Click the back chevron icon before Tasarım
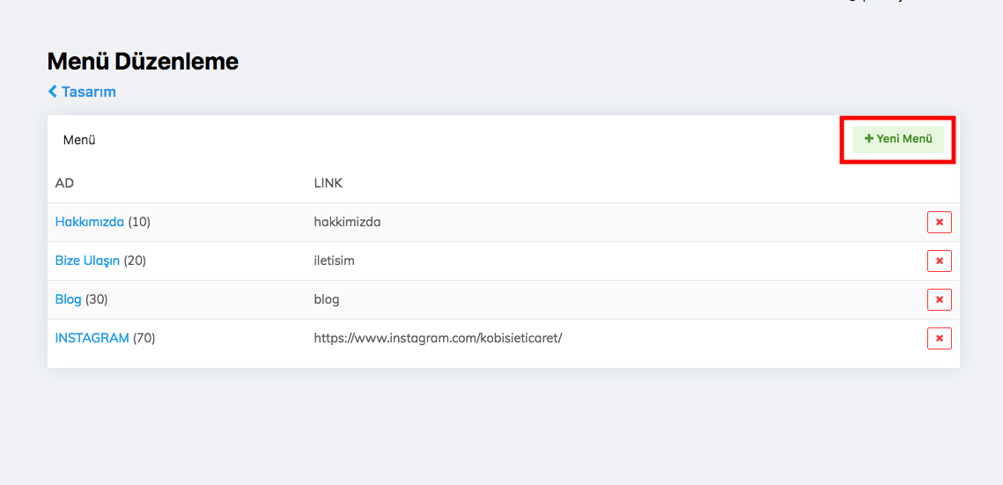This screenshot has height=485, width=1003. point(53,92)
